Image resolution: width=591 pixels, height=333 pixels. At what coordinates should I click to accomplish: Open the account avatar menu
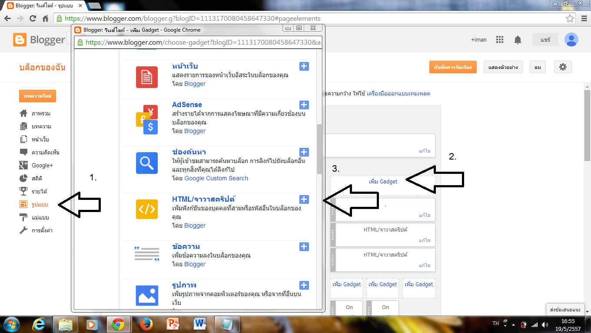pos(571,39)
